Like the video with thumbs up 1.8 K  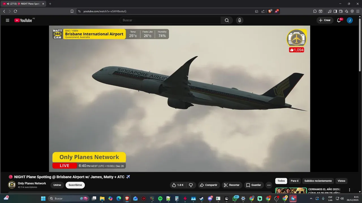(178, 185)
